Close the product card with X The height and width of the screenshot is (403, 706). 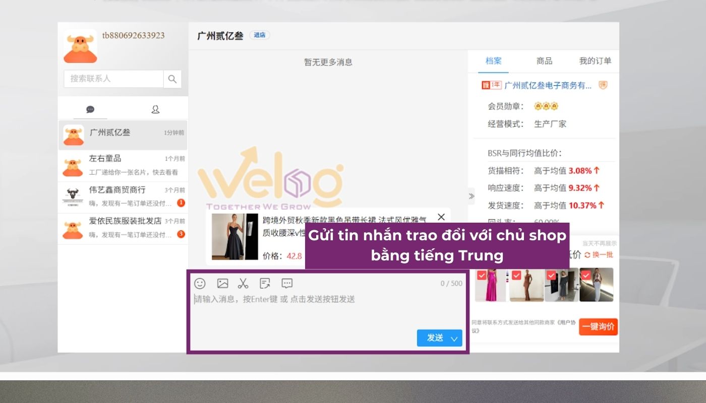point(441,217)
